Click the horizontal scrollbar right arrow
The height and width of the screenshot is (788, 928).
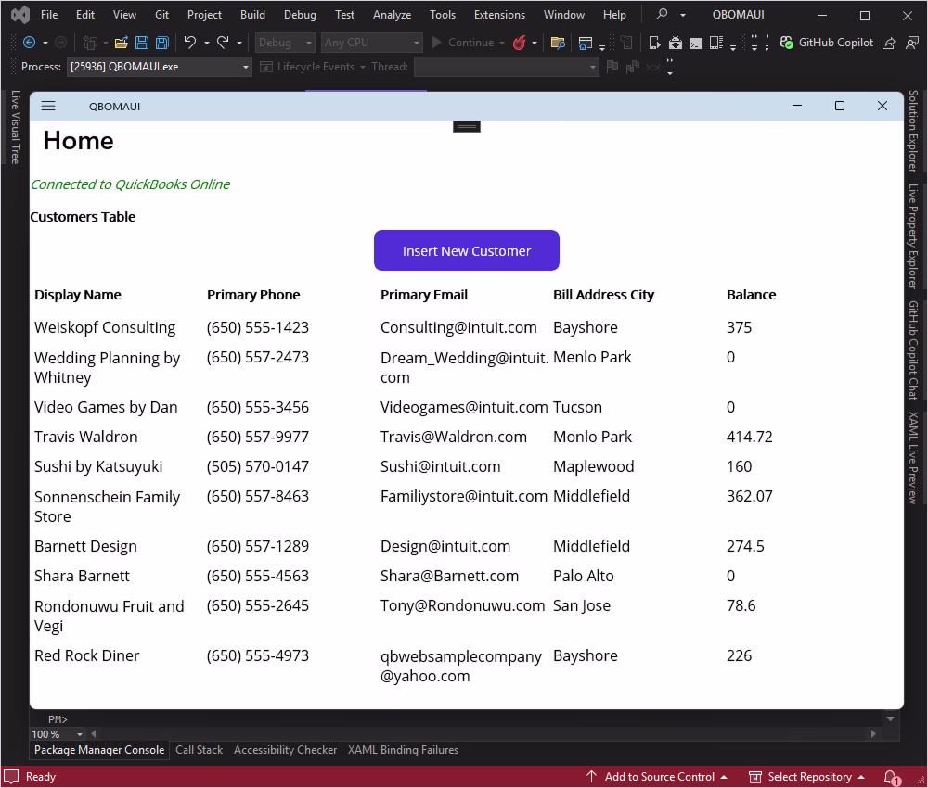(x=873, y=734)
